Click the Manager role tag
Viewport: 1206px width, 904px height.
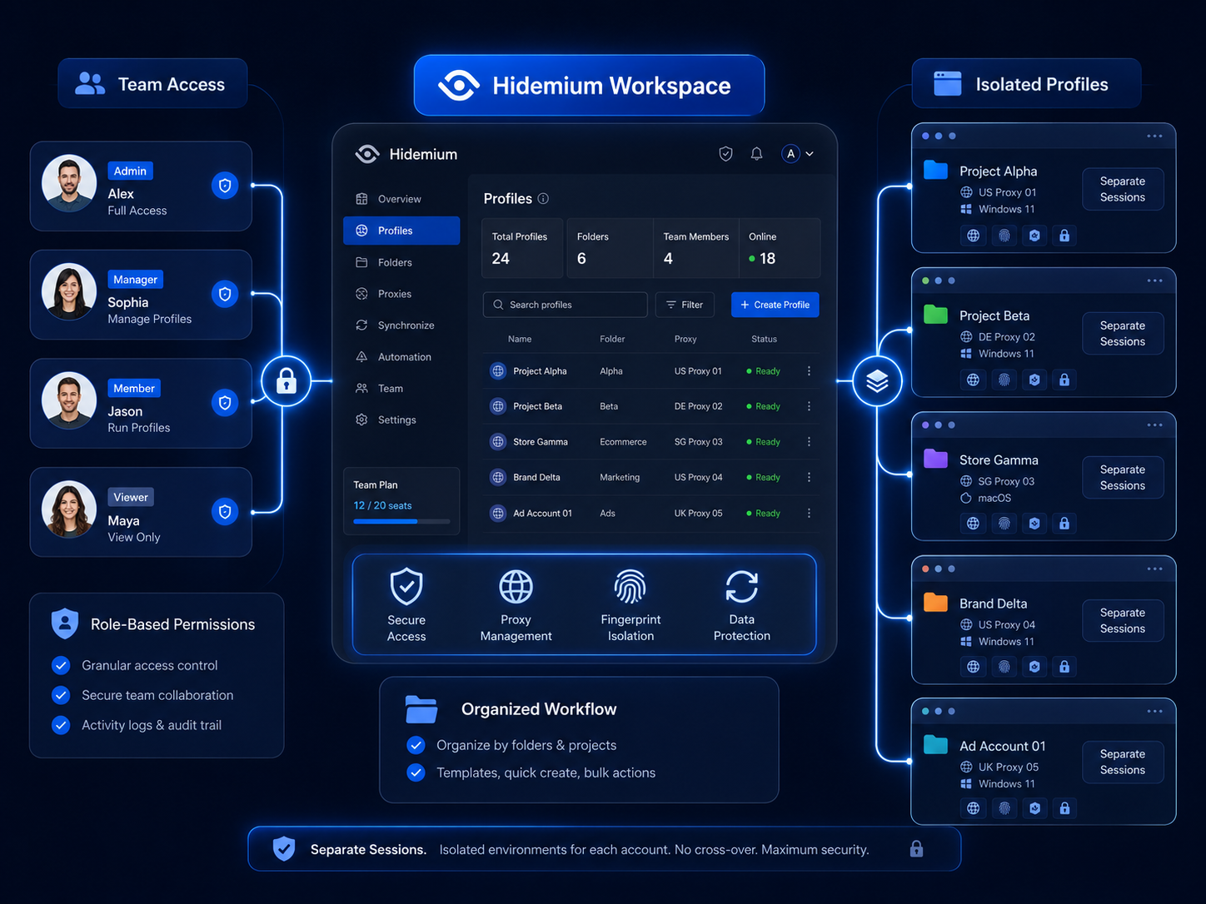[x=135, y=280]
